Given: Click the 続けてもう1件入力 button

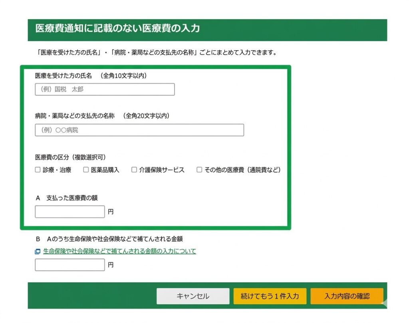Looking at the screenshot, I should coord(270,296).
